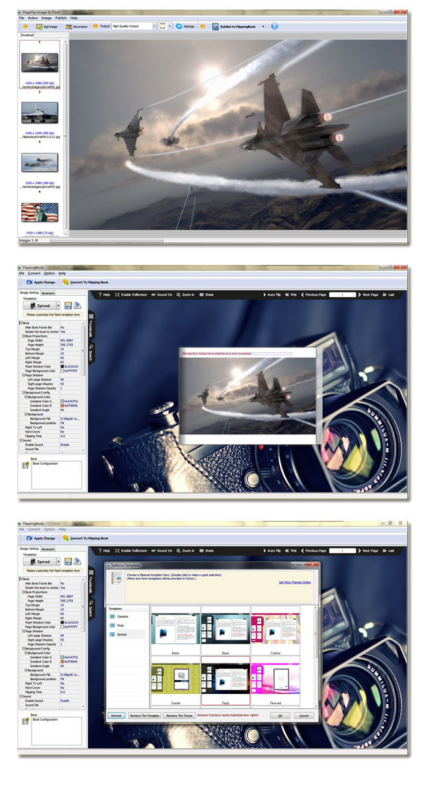Click Help in flash toolbar of flipbook preview window
The image size is (425, 803).
coord(104,294)
